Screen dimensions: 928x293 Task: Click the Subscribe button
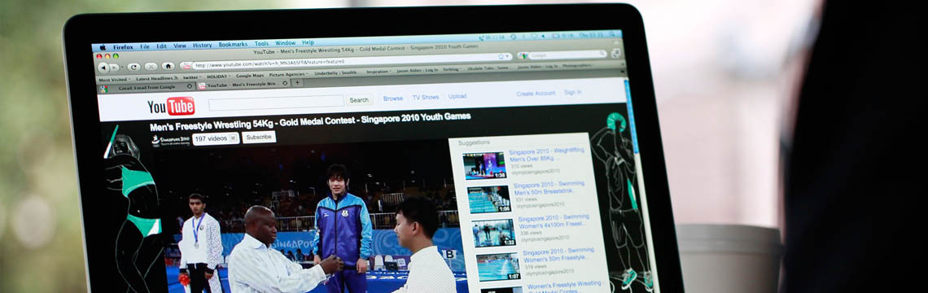[259, 137]
